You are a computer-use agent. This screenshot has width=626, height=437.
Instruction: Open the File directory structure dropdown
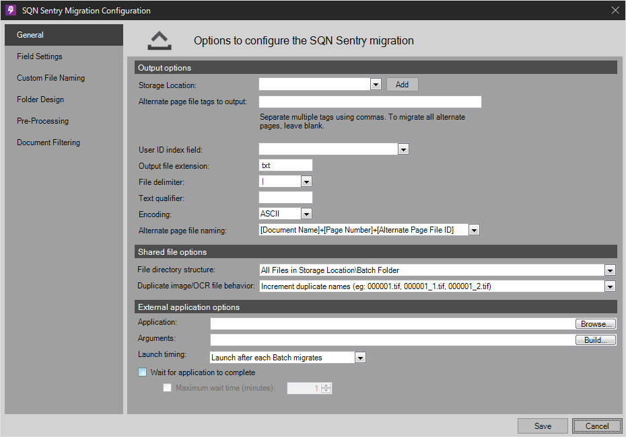[610, 270]
